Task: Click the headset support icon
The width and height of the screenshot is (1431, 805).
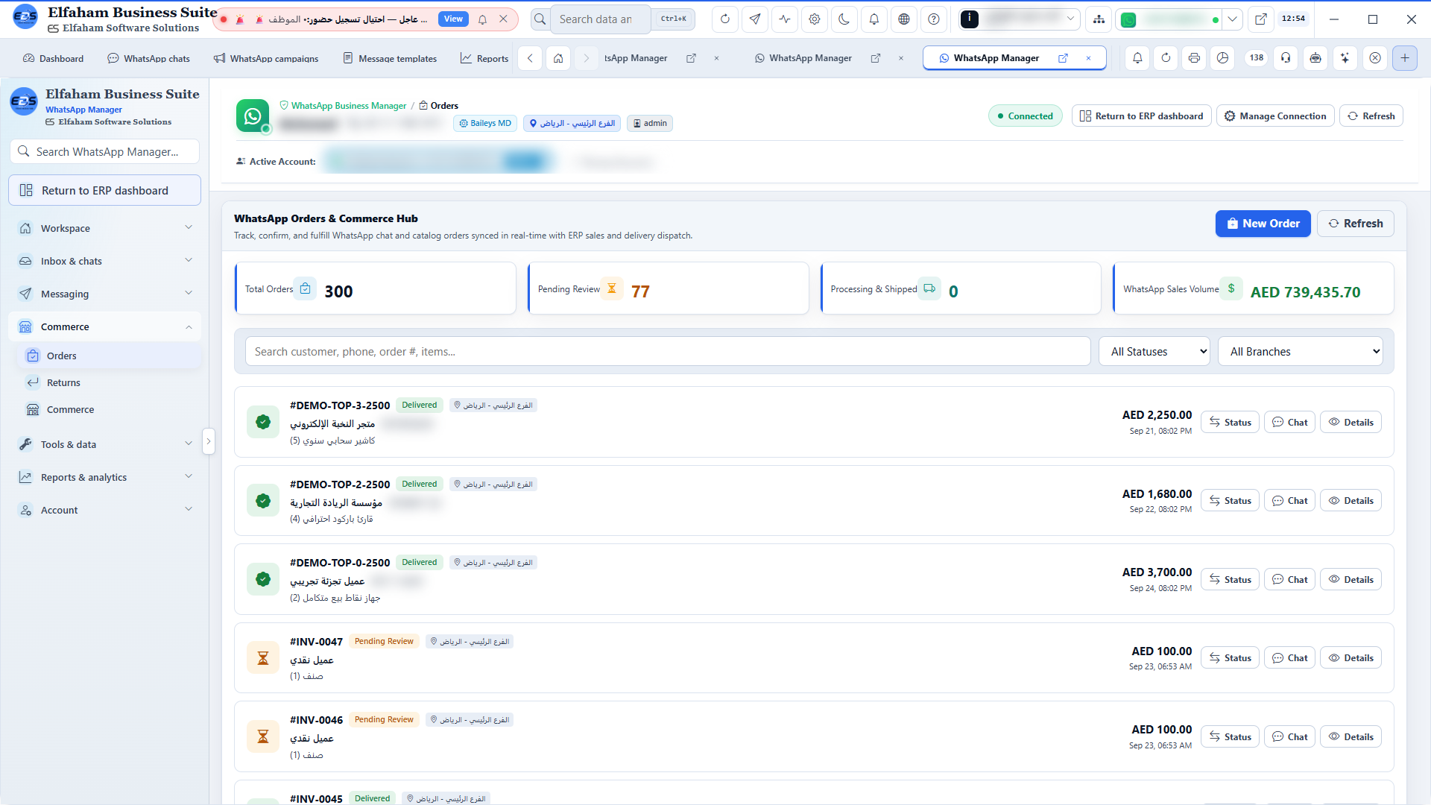Action: (x=1286, y=58)
